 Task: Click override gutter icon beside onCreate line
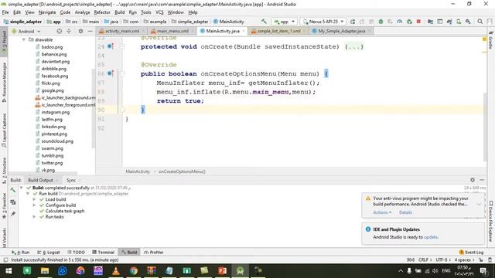(x=110, y=46)
